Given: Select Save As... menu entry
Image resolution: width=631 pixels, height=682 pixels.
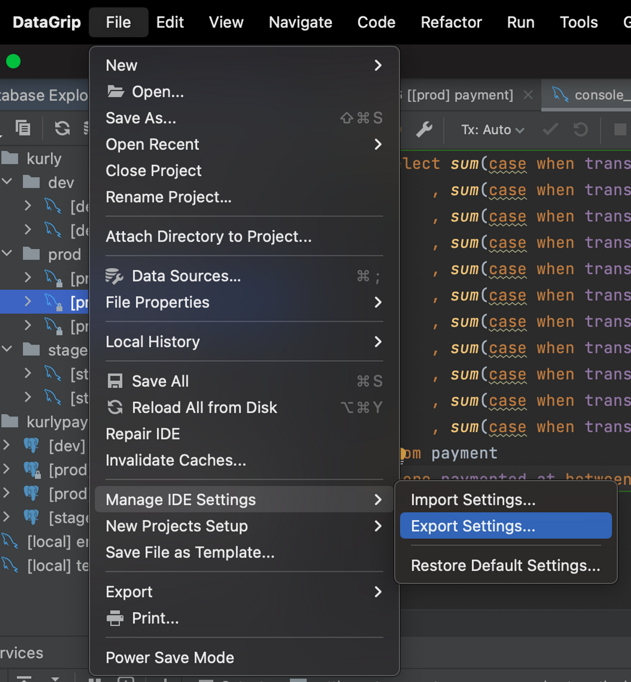Looking at the screenshot, I should 244,118.
